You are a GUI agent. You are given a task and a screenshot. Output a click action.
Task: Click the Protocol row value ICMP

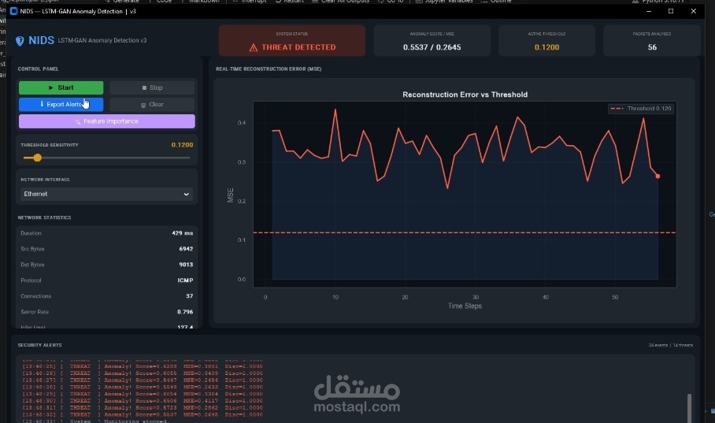click(x=185, y=280)
